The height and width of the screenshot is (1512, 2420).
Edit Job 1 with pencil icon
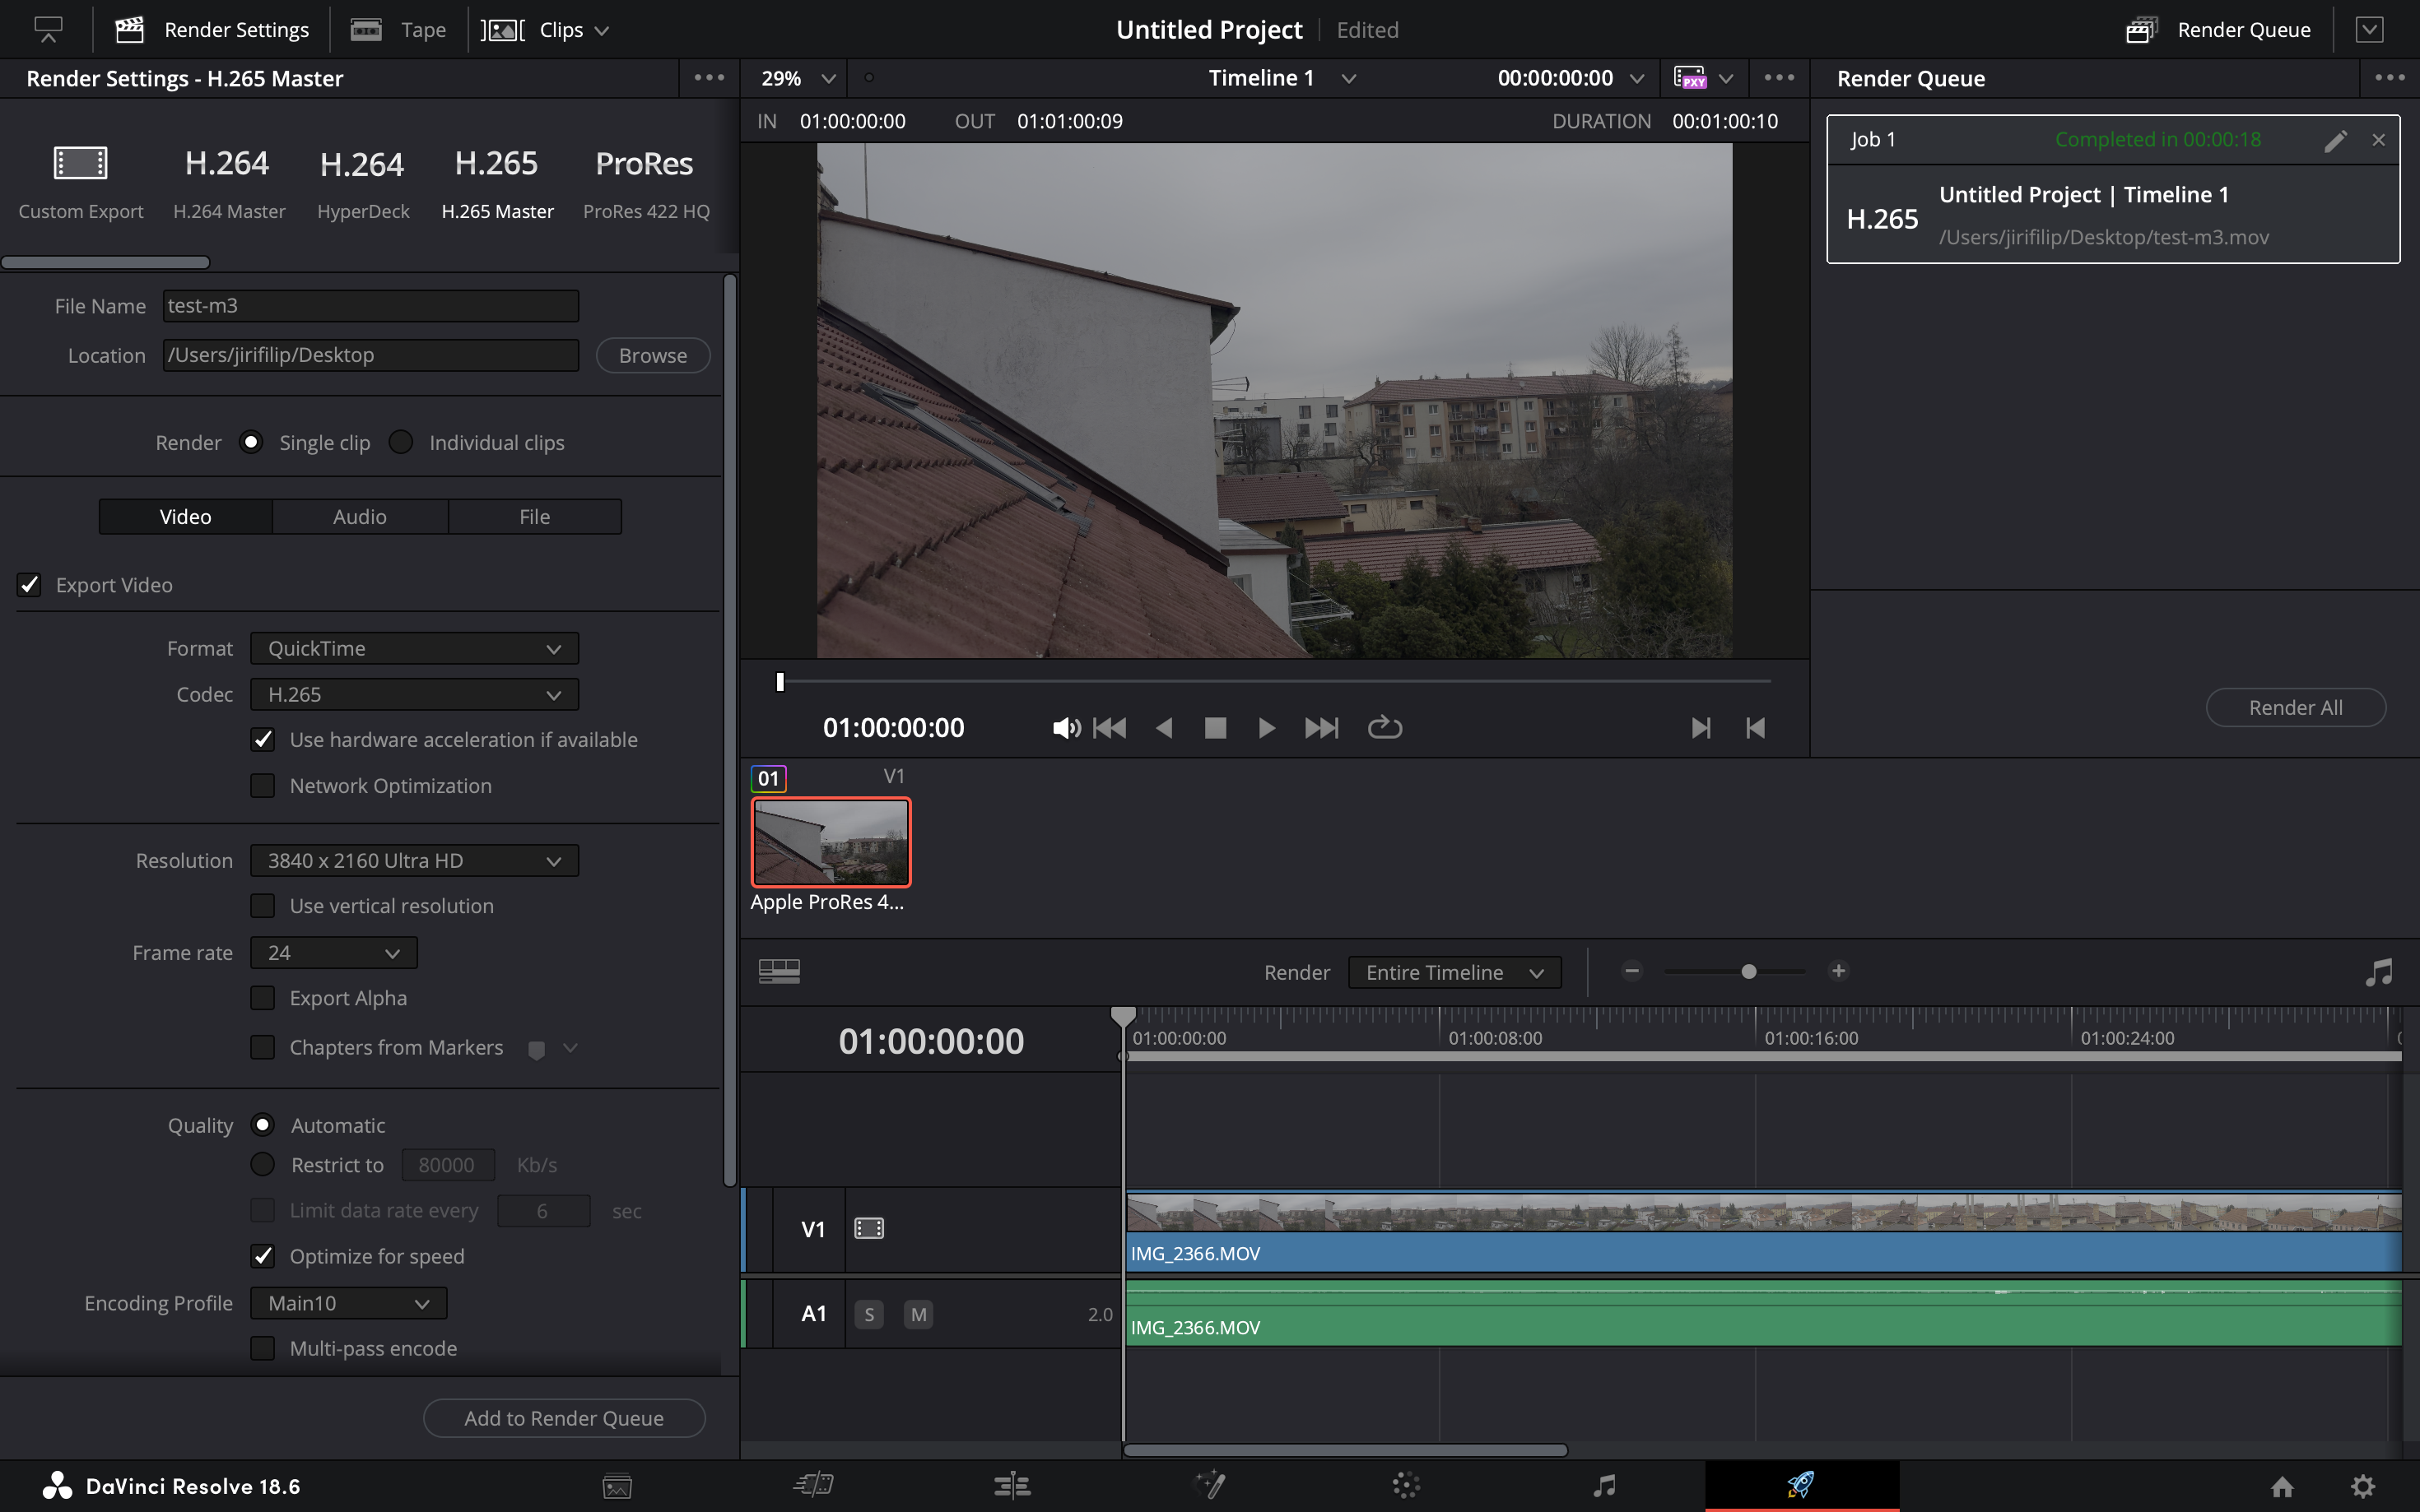2335,140
